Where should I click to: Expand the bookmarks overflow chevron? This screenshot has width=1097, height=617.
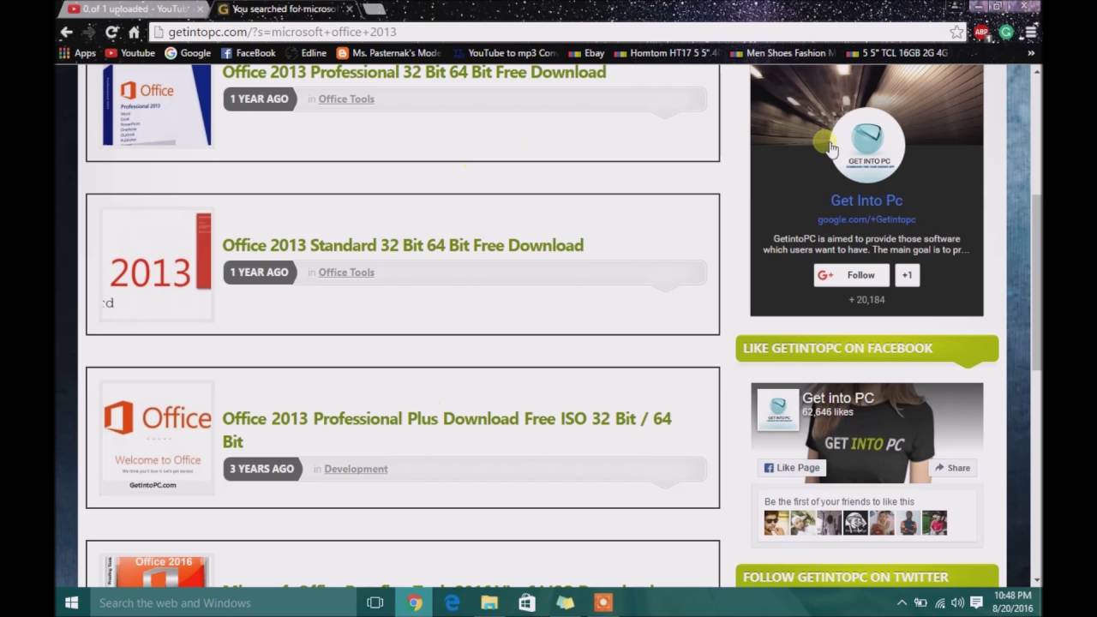(1031, 53)
